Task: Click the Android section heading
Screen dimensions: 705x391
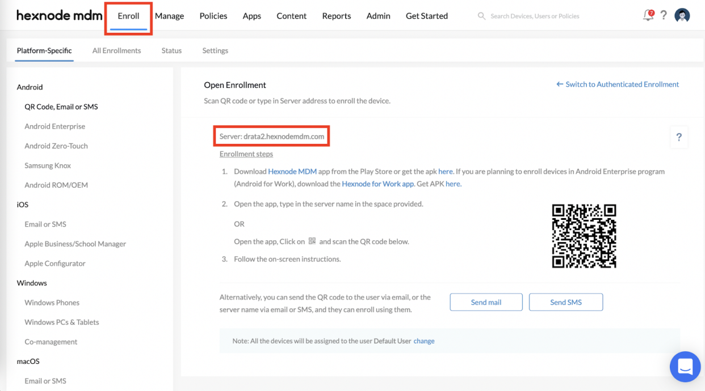Action: coord(30,87)
